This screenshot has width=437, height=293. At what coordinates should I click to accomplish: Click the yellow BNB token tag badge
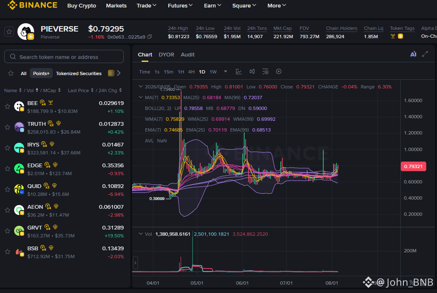400,36
